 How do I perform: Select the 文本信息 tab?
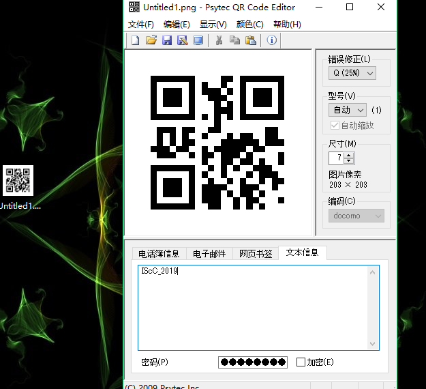click(x=302, y=253)
